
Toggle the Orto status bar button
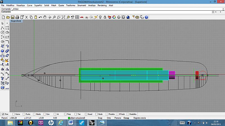pos(109,118)
